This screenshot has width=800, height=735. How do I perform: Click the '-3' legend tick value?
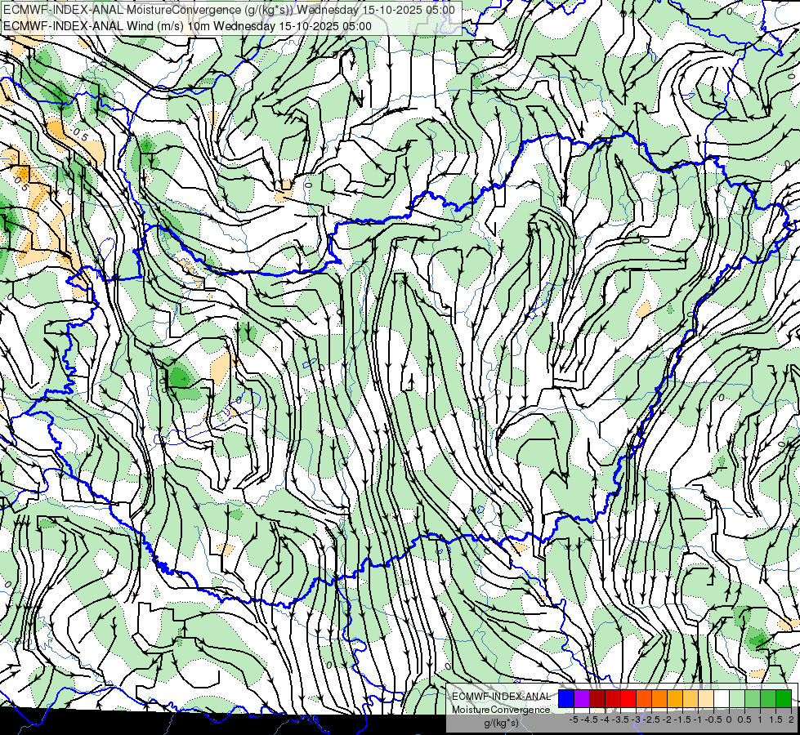tap(637, 719)
